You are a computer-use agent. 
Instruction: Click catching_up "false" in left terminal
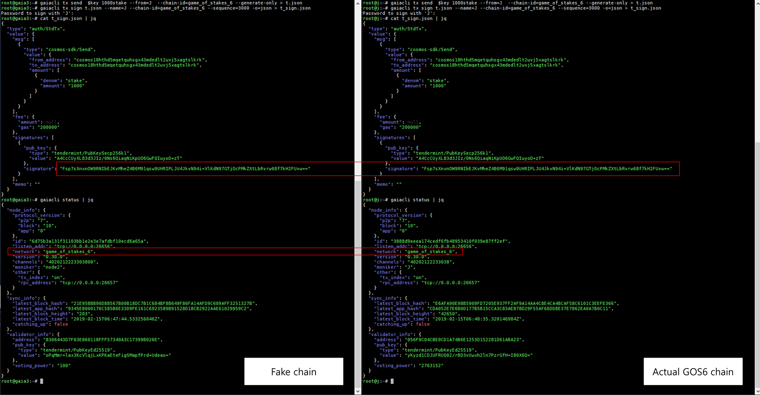pos(61,324)
